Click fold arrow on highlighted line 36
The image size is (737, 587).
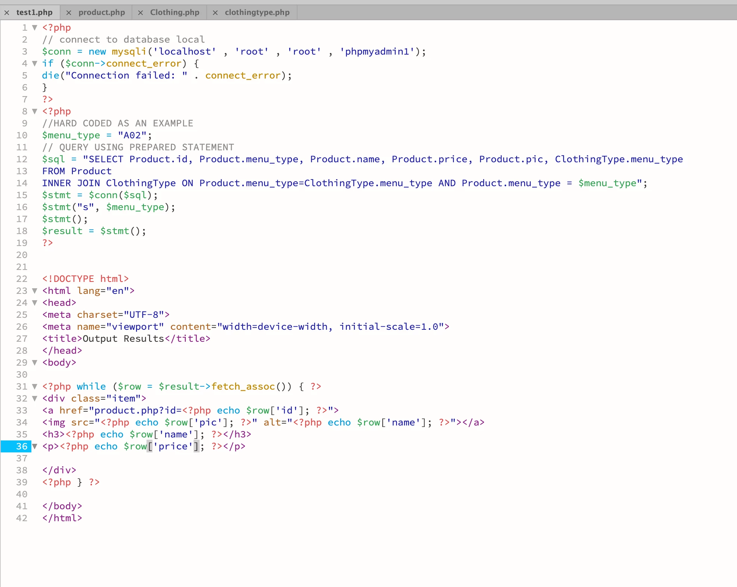click(35, 446)
